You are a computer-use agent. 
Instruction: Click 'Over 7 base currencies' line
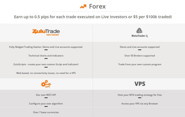(x=46, y=112)
